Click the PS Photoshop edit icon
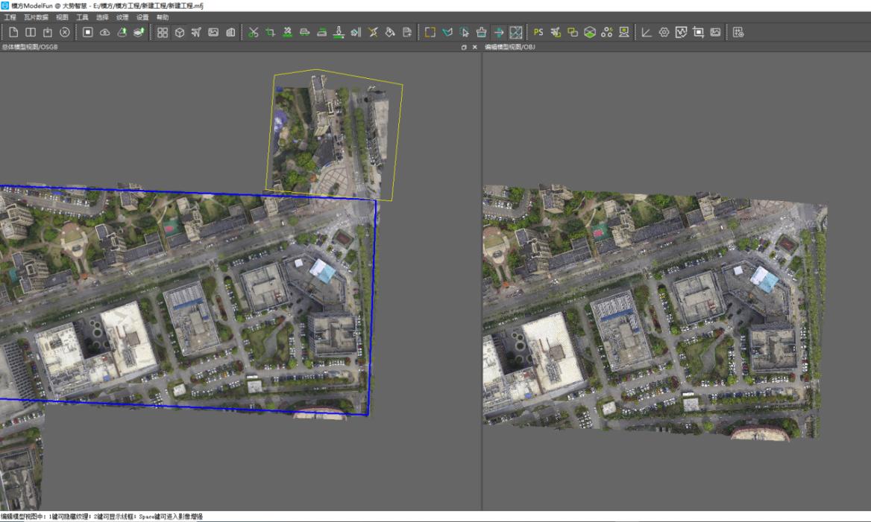 point(538,32)
